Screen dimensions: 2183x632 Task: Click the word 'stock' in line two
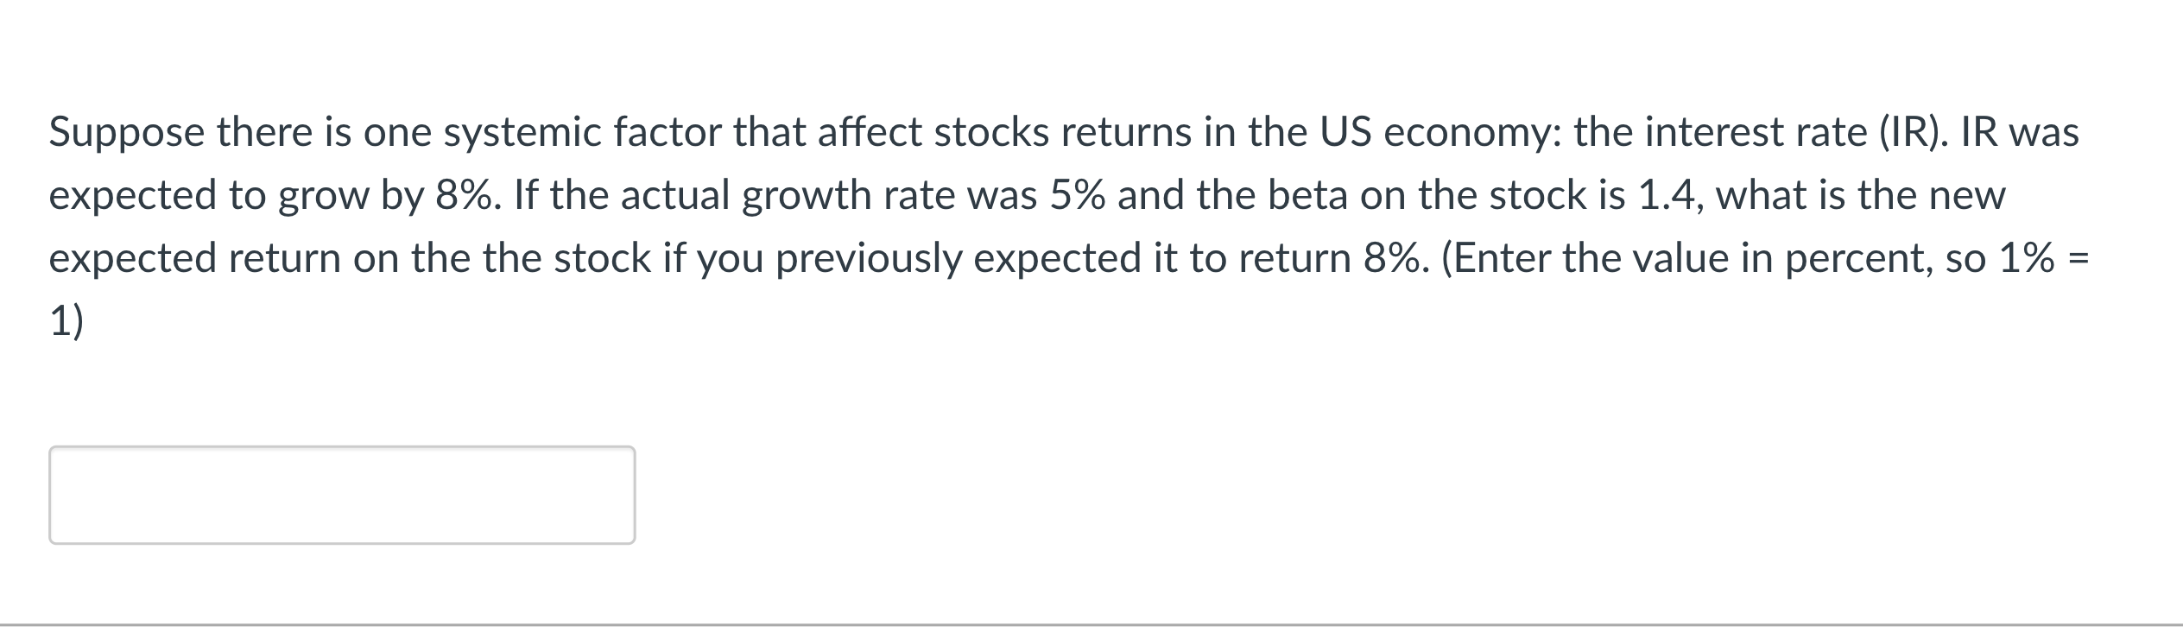(x=1541, y=194)
